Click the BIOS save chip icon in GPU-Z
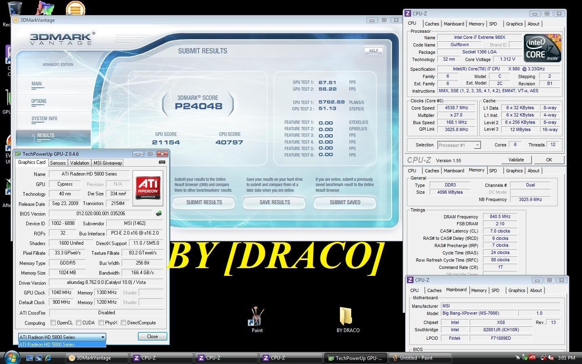582x364 pixels. pos(158,213)
